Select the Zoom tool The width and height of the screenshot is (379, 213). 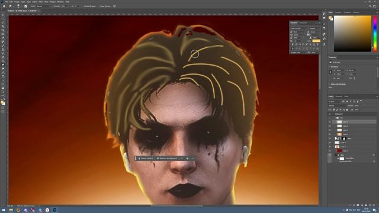point(3,92)
